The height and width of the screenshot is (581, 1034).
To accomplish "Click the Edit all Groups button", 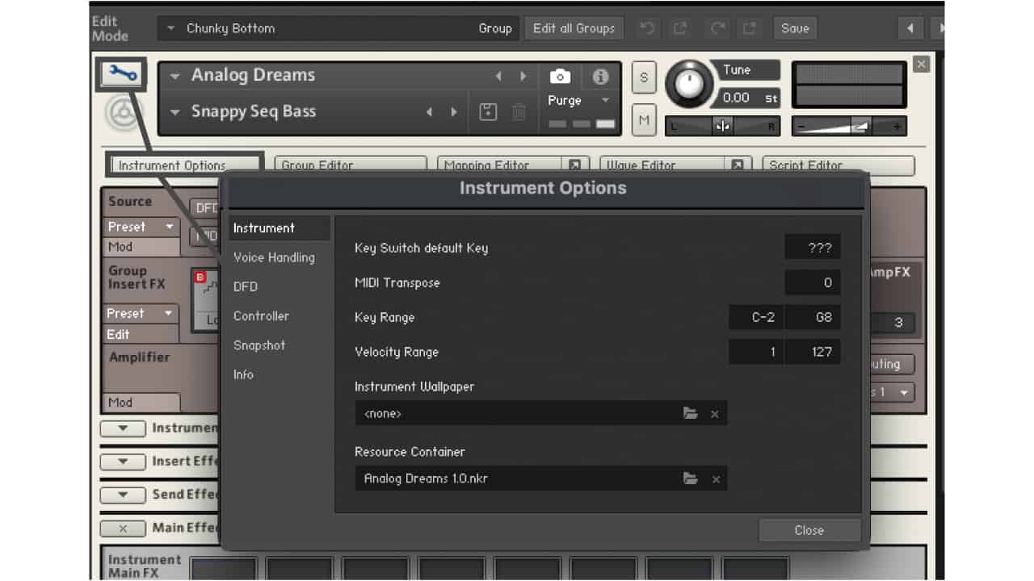I will pyautogui.click(x=574, y=27).
